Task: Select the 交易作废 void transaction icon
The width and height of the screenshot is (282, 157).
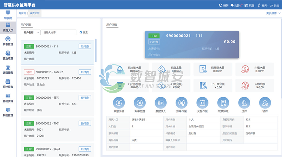Action: click(182, 103)
